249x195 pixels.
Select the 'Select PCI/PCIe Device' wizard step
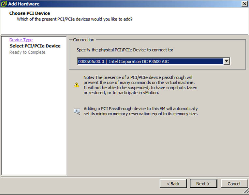tap(35, 46)
